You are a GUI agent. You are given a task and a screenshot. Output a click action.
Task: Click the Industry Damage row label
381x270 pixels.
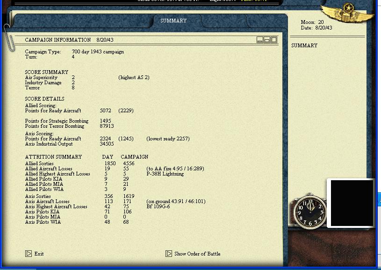pyautogui.click(x=43, y=83)
